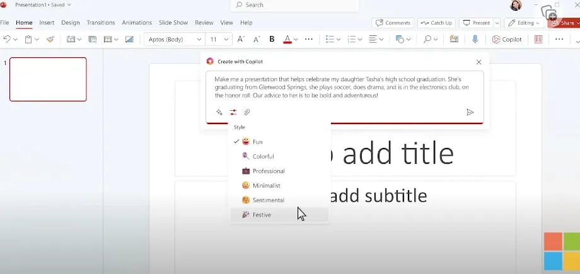Viewport: 580px width, 274px height.
Task: Choose the Fun style option
Action: tap(280, 142)
